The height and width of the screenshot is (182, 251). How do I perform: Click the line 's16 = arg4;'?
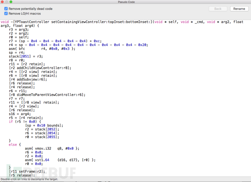[20, 114]
